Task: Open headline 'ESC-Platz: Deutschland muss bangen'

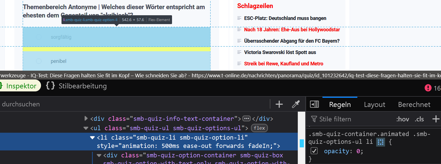Action: 285,18
